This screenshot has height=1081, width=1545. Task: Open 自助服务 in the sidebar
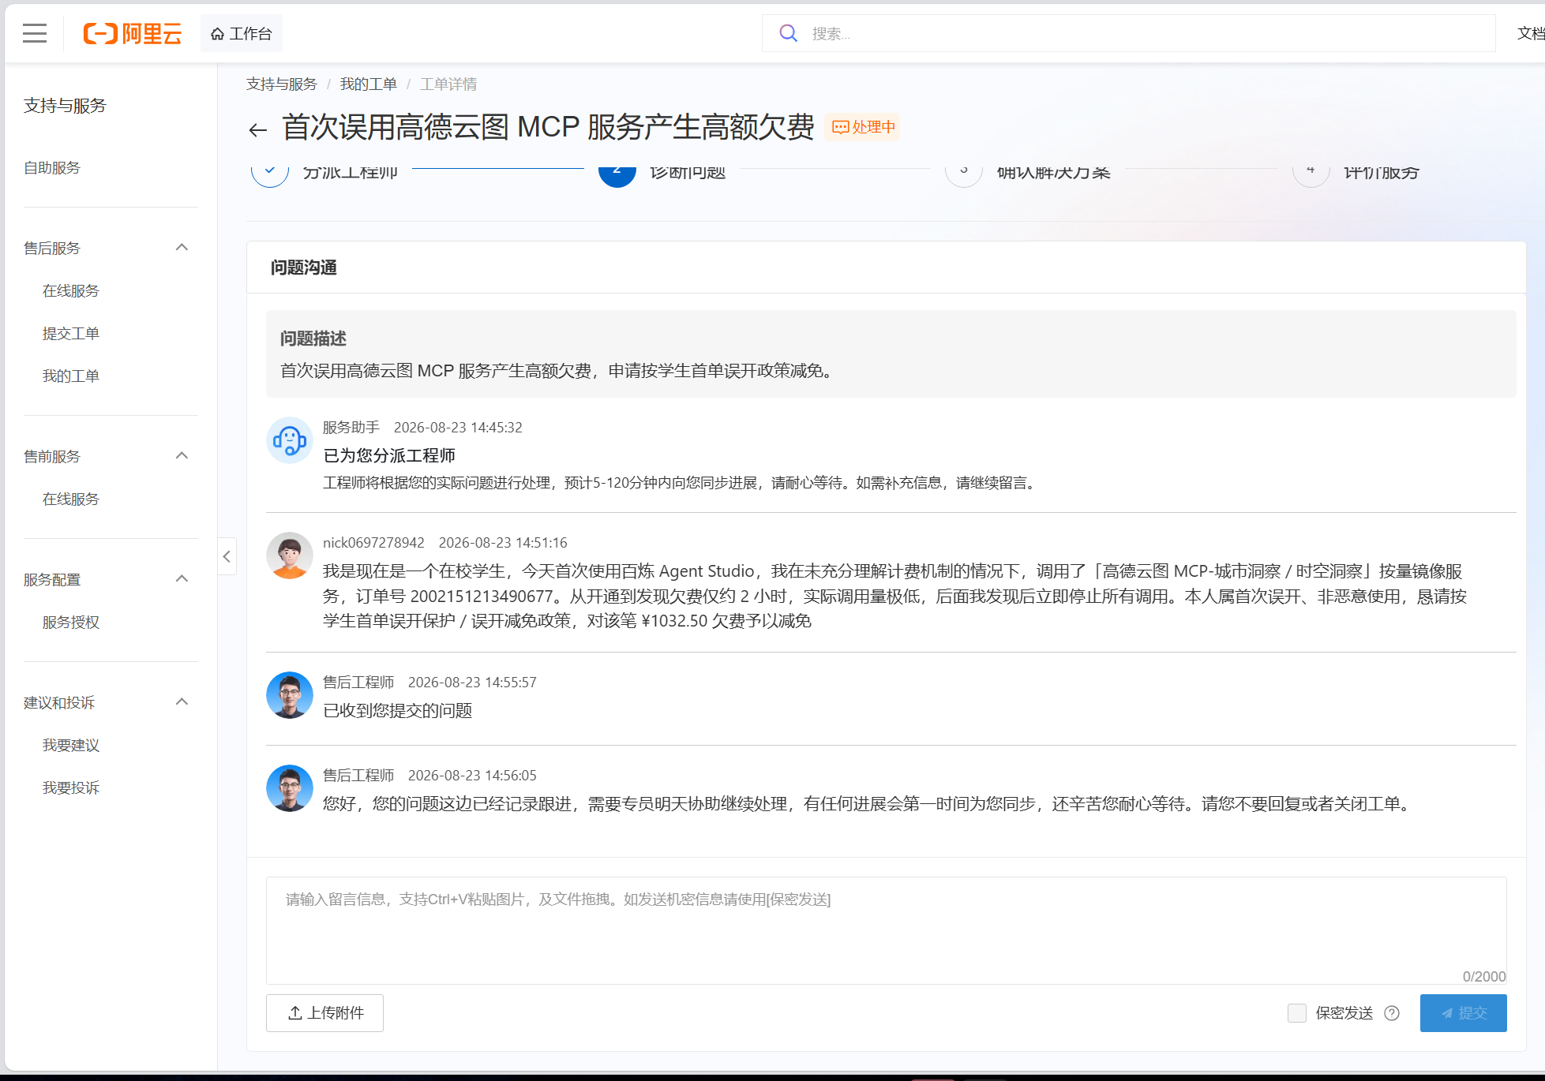[x=52, y=167]
